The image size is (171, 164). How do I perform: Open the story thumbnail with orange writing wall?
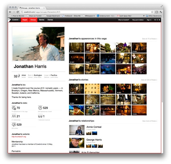tap(139, 110)
